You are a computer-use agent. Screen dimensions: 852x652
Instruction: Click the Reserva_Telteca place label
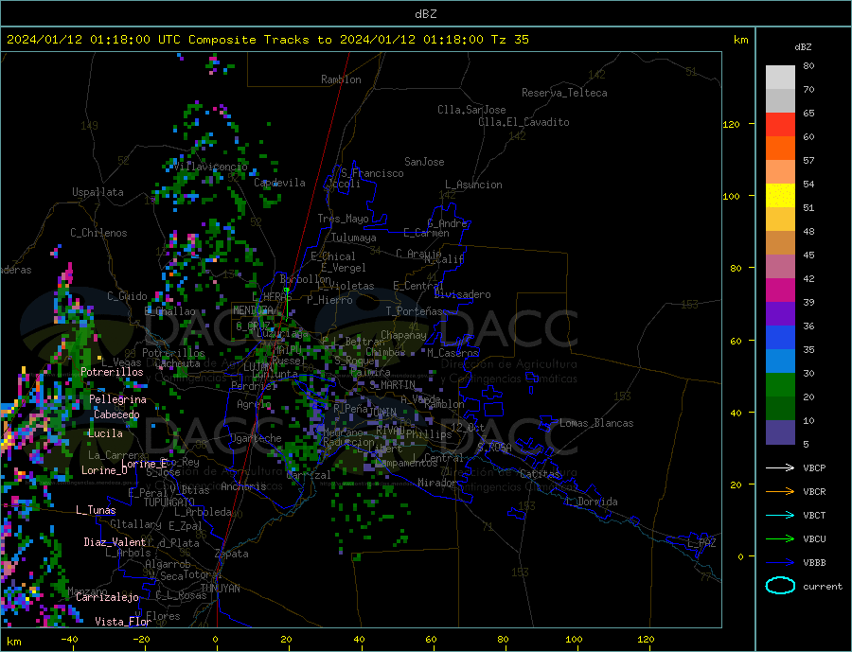click(564, 93)
